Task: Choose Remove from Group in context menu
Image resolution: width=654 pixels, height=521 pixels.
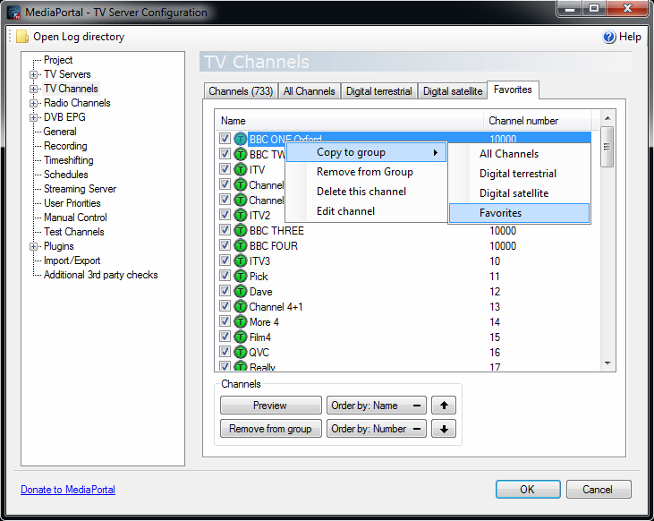Action: [x=366, y=172]
